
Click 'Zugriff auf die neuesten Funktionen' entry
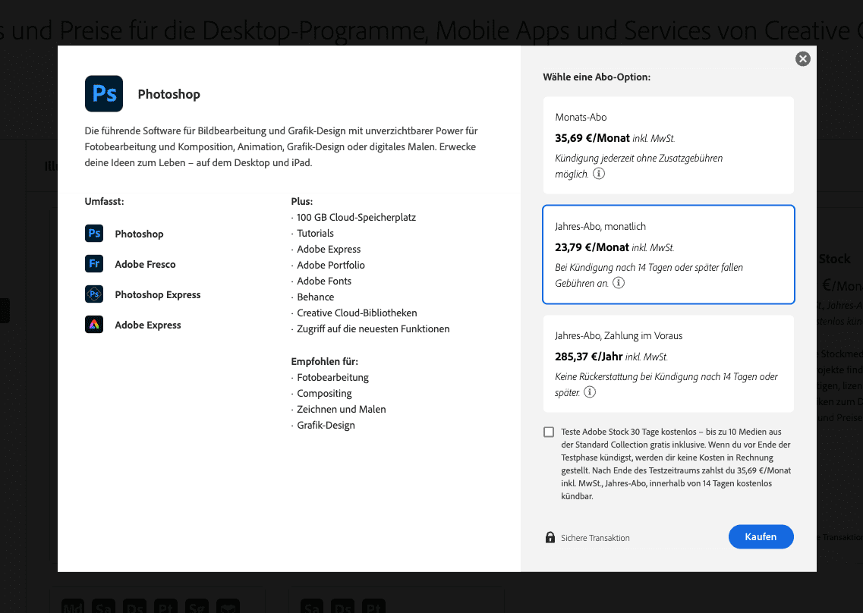[373, 329]
